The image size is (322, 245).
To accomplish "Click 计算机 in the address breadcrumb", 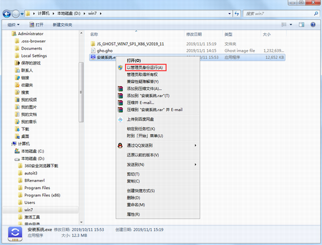I will (43, 14).
